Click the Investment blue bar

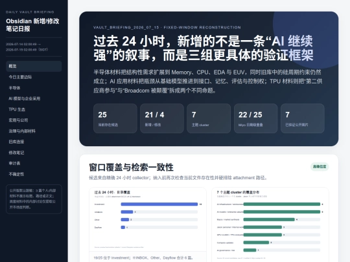(159, 204)
